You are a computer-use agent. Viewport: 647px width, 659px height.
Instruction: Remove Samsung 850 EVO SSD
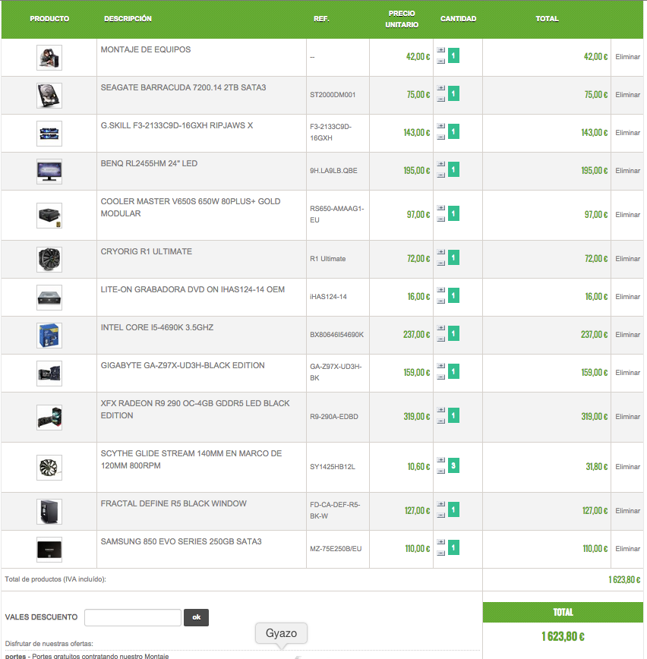628,548
